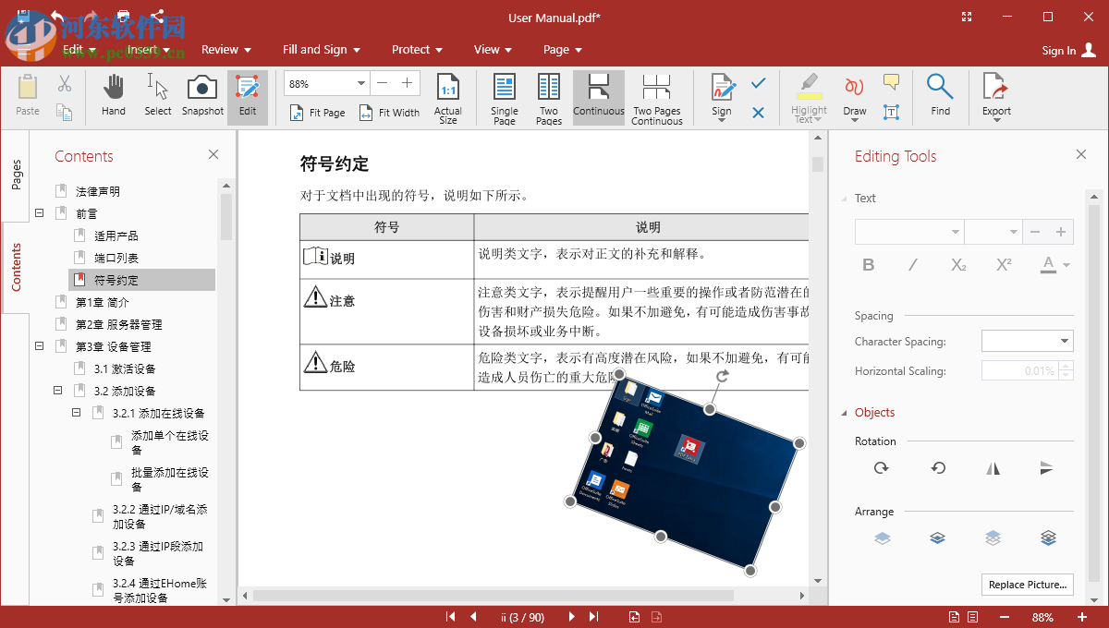Image resolution: width=1109 pixels, height=628 pixels.
Task: Activate the Snapshot tool
Action: pyautogui.click(x=201, y=95)
